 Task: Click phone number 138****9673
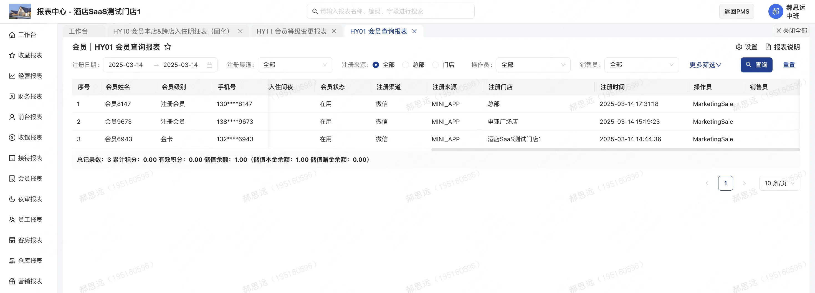tap(235, 122)
